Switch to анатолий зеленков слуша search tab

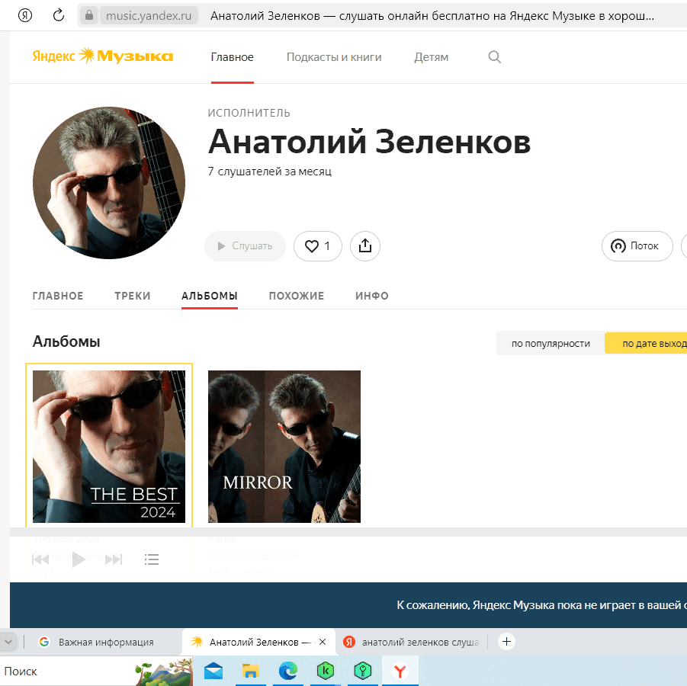tap(412, 643)
